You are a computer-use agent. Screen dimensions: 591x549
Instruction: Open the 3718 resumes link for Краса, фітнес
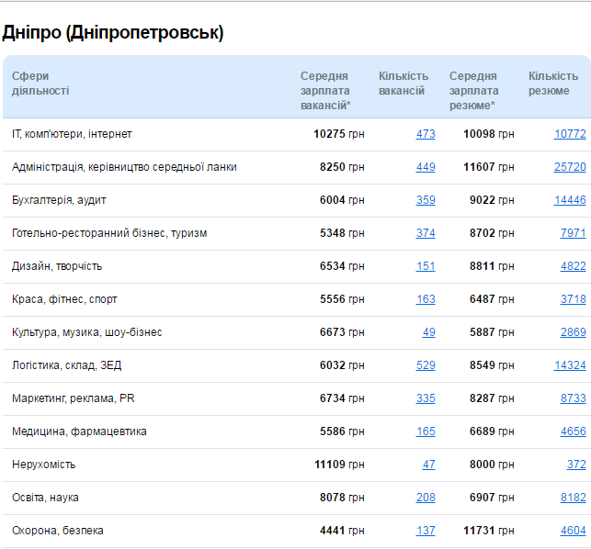(573, 299)
